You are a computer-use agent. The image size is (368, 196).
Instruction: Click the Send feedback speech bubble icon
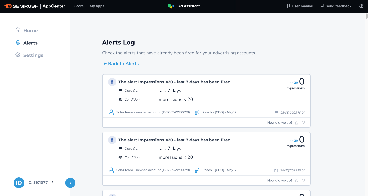(x=322, y=6)
